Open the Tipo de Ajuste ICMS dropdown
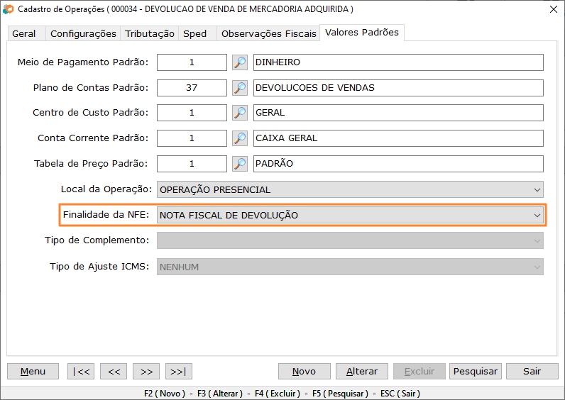 350,267
